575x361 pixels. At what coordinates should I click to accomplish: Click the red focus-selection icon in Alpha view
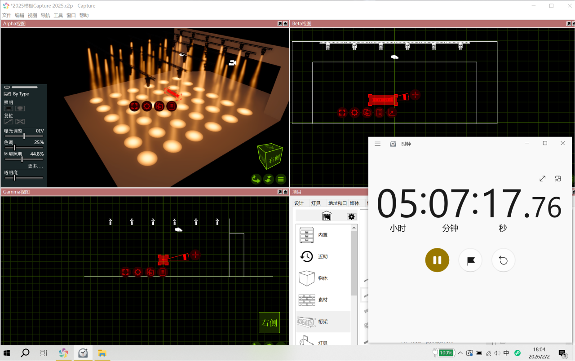pyautogui.click(x=134, y=106)
